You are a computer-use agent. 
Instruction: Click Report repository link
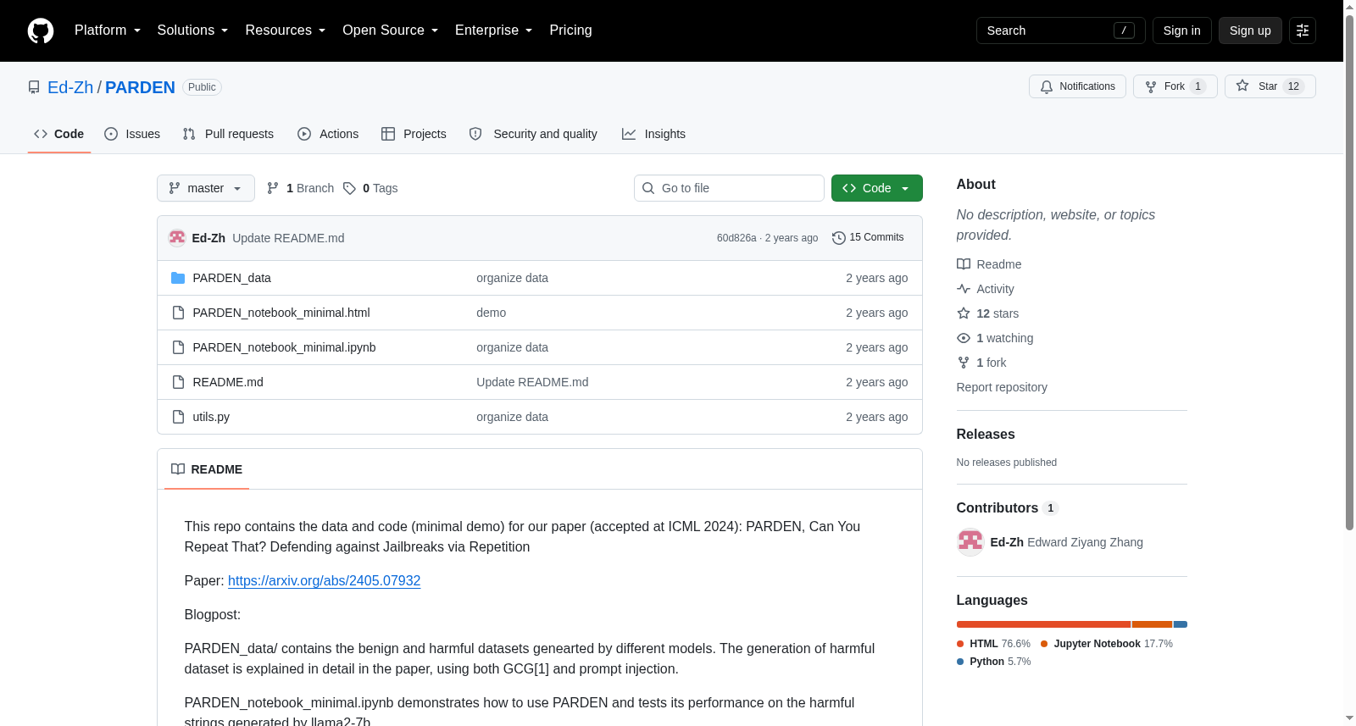click(x=1002, y=387)
